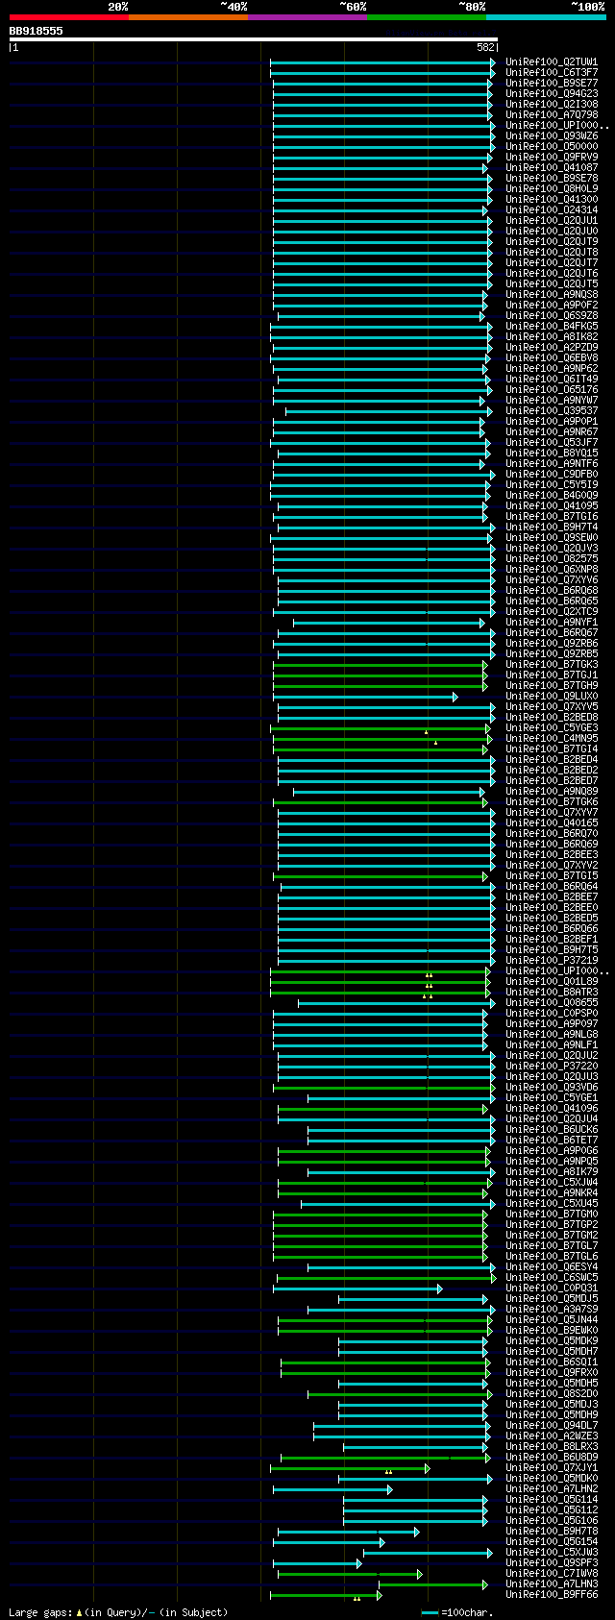Select hit UniRef100_Q41095
The height and width of the screenshot is (1620, 615).
pos(552,505)
